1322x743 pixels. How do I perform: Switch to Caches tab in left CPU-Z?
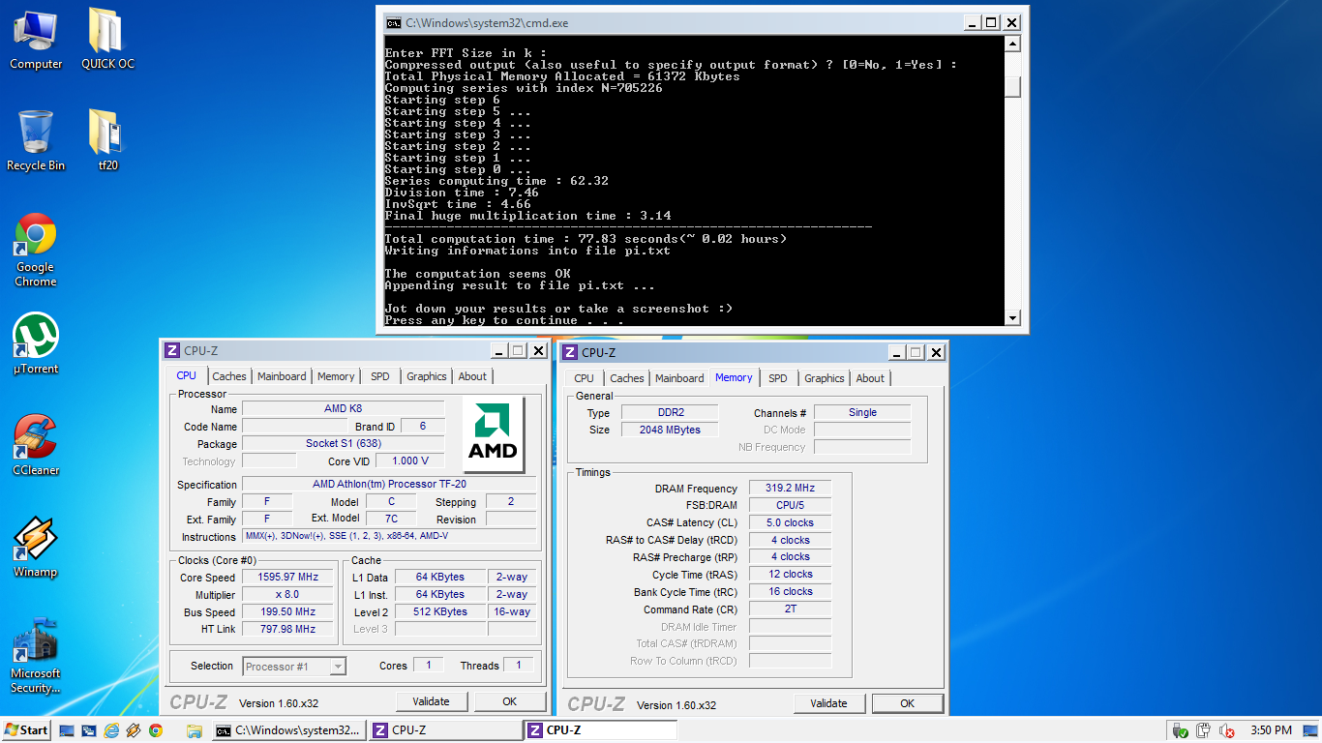(x=229, y=376)
